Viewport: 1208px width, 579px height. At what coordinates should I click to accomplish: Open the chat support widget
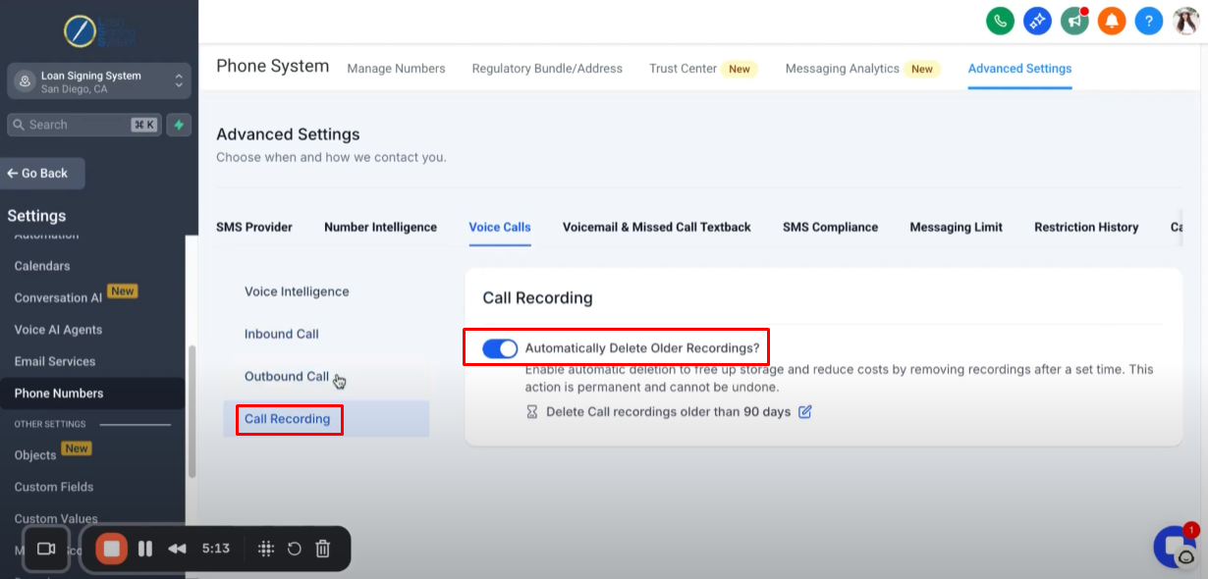(x=1174, y=548)
